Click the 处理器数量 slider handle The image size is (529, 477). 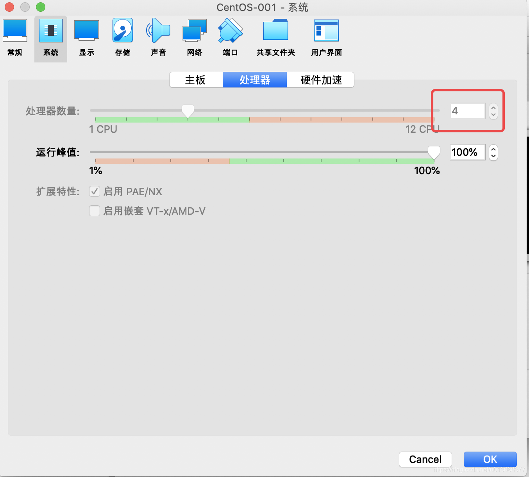(x=188, y=111)
